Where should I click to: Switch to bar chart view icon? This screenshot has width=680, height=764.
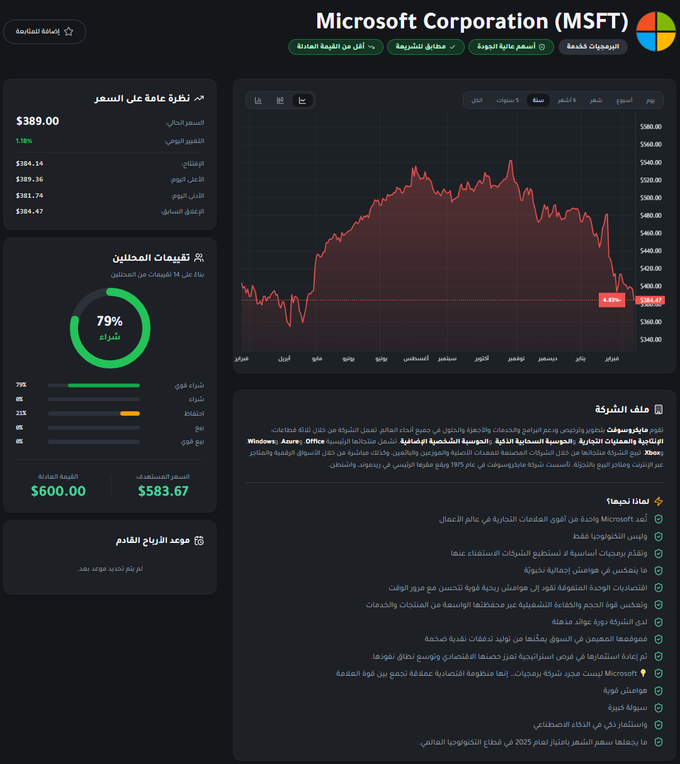click(x=258, y=100)
